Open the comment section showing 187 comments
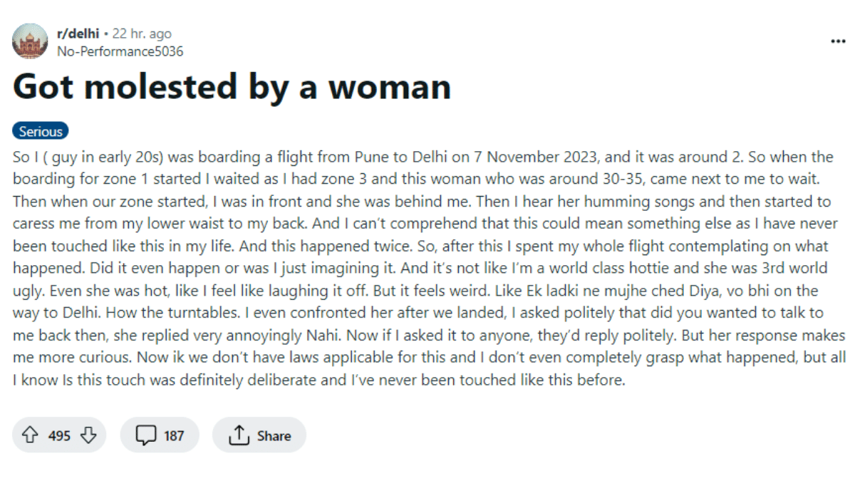 pos(160,435)
